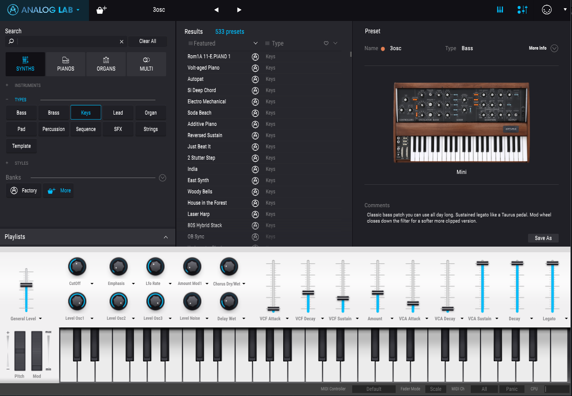Disable the Keys type filter
The image size is (572, 396).
(85, 113)
